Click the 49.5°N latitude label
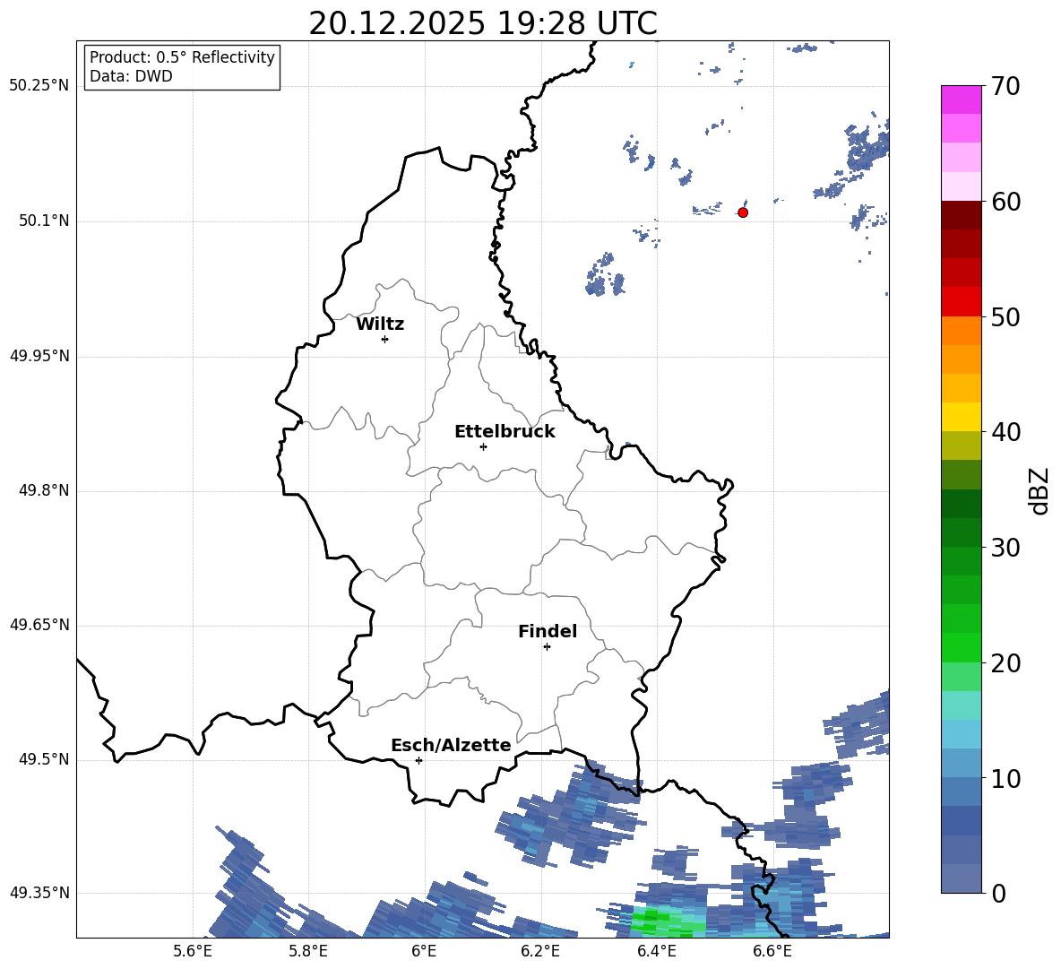1061x969 pixels. click(44, 759)
